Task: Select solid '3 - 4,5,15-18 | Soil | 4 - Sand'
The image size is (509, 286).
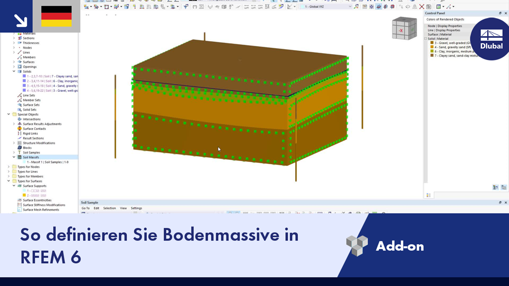Action: (52, 86)
